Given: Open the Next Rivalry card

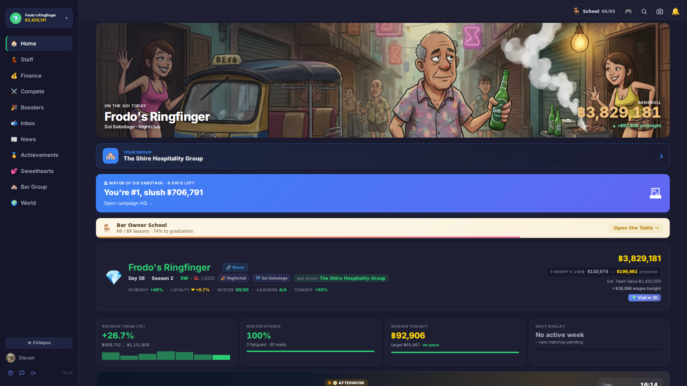Looking at the screenshot, I should point(600,342).
